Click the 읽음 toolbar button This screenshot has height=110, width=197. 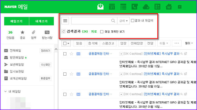tap(79, 43)
